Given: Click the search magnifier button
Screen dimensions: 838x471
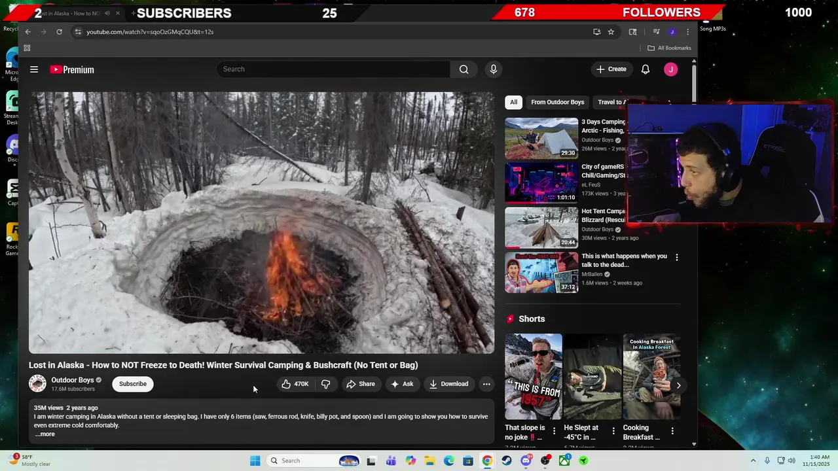Looking at the screenshot, I should click(x=464, y=69).
